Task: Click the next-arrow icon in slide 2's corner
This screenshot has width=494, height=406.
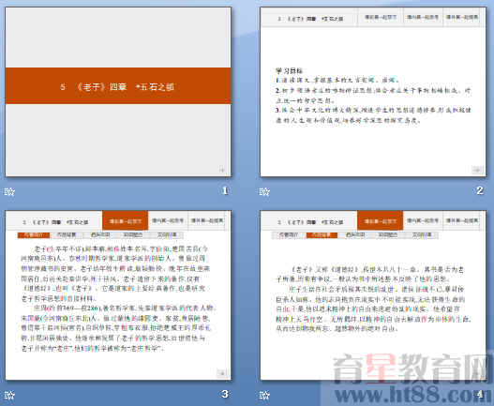Action: (477, 170)
